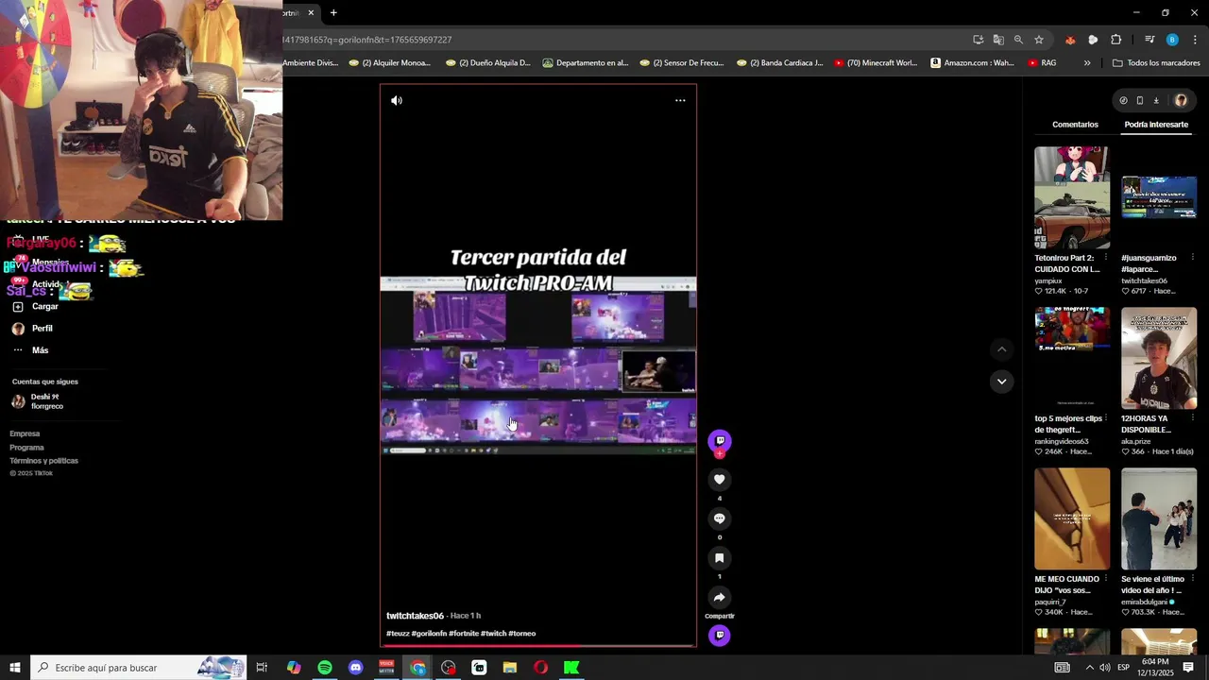Open Chrome extensions puzzle icon
1209x680 pixels.
tap(1115, 40)
